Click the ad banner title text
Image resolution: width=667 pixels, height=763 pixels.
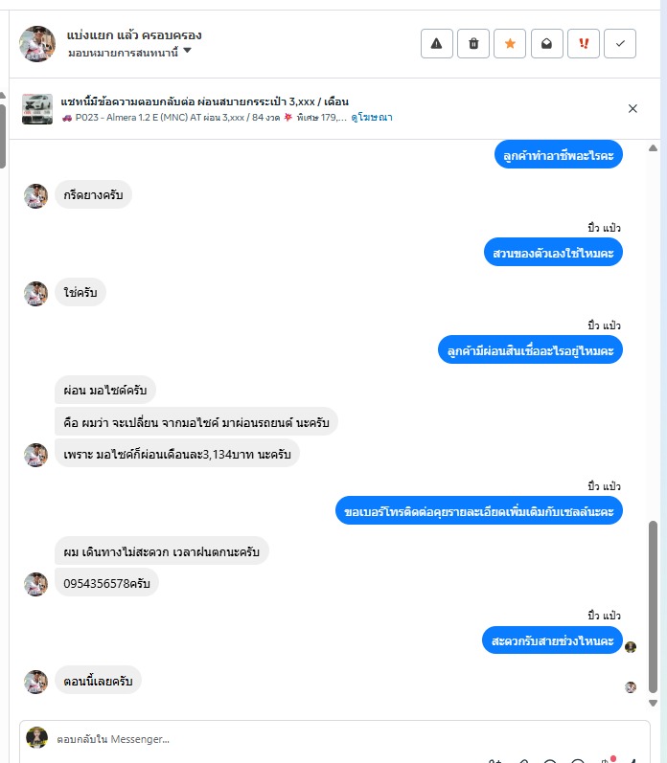pyautogui.click(x=204, y=101)
